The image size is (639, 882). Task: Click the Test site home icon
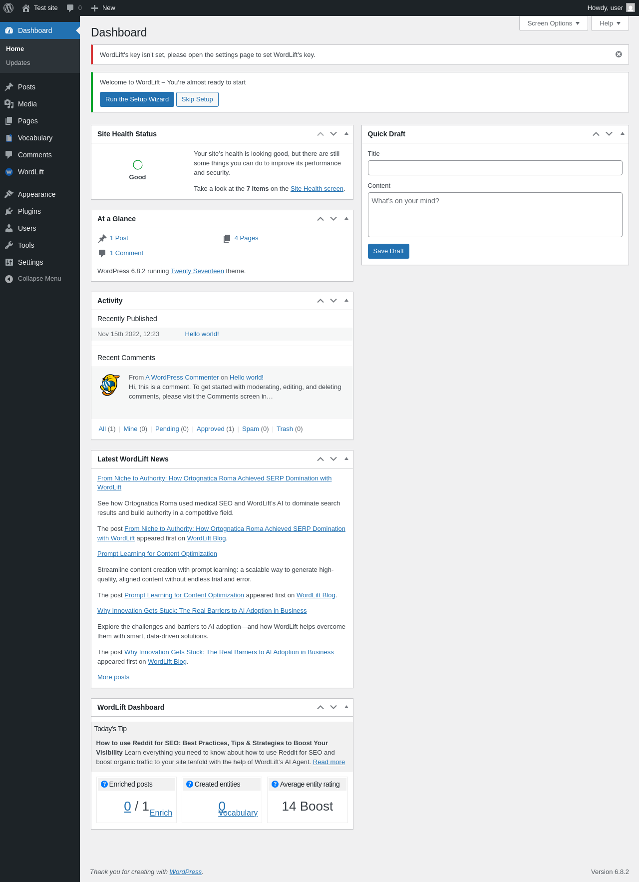click(26, 8)
